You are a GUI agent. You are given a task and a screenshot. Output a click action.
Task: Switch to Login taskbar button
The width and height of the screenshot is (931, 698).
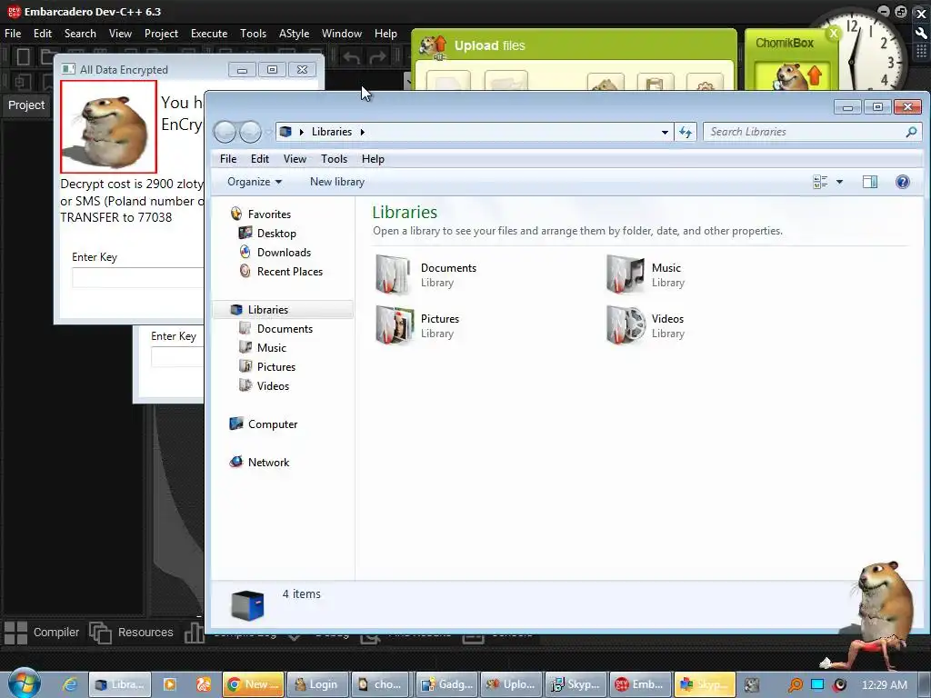317,684
